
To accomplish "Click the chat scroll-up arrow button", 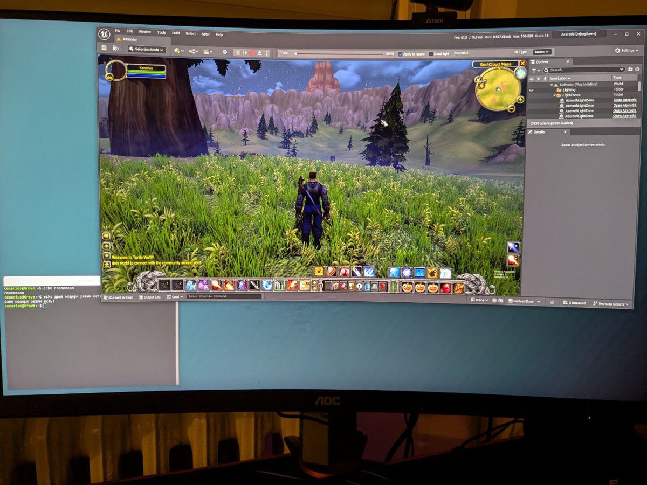I will tap(107, 246).
